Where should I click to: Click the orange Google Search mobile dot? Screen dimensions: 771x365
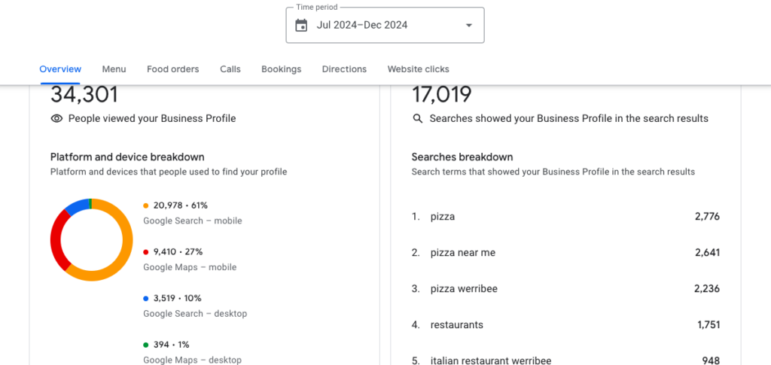click(146, 205)
